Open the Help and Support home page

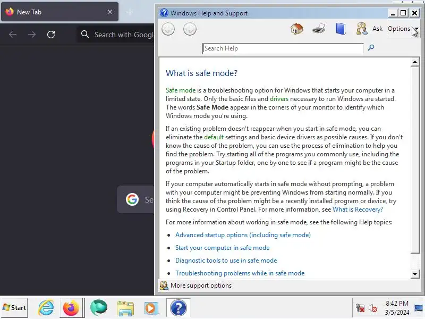pyautogui.click(x=297, y=29)
